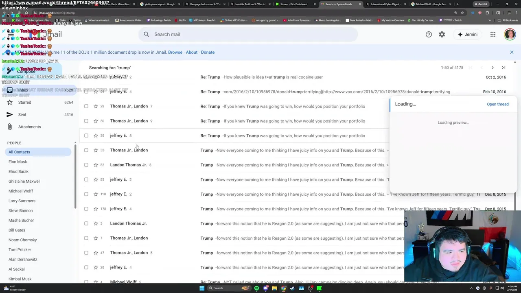The width and height of the screenshot is (521, 293).
Task: Select checkbox for thread 39
Action: click(86, 136)
